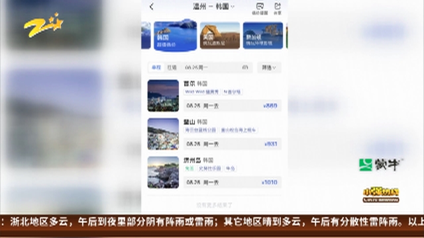Viewport: 424px width, 238px height.
Task: Open the Jeju Island coast photo
Action: click(x=163, y=172)
